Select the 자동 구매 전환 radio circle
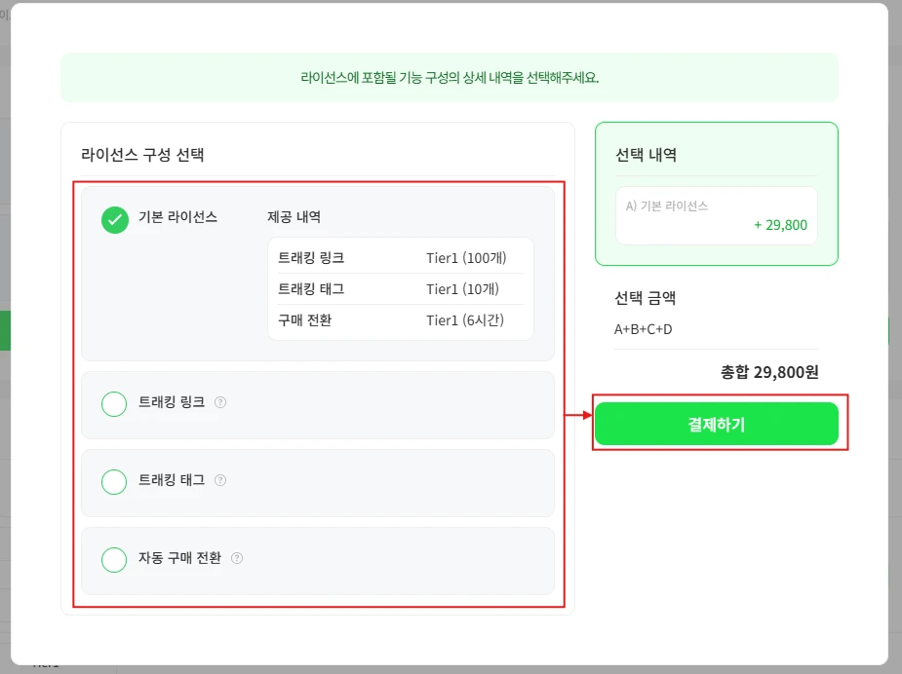Image resolution: width=902 pixels, height=674 pixels. [114, 559]
